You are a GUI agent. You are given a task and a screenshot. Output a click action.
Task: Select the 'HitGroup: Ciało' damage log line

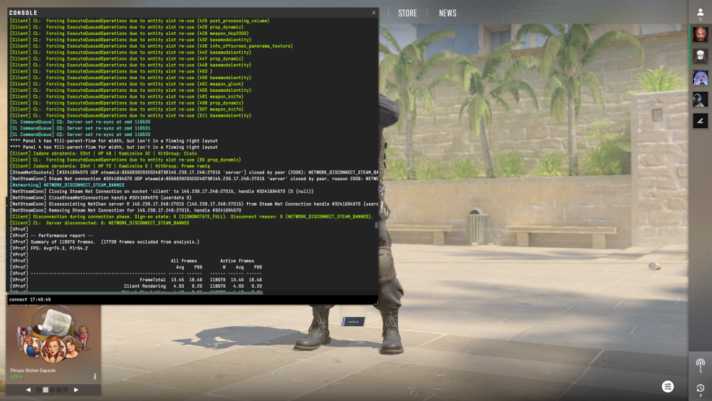click(x=103, y=154)
